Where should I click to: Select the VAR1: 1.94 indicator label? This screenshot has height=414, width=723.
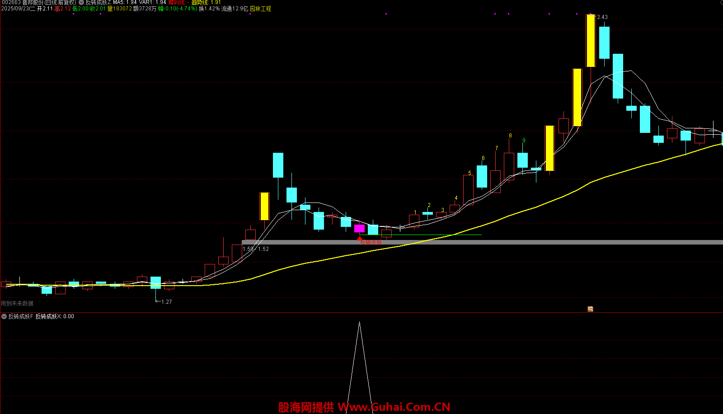152,2
